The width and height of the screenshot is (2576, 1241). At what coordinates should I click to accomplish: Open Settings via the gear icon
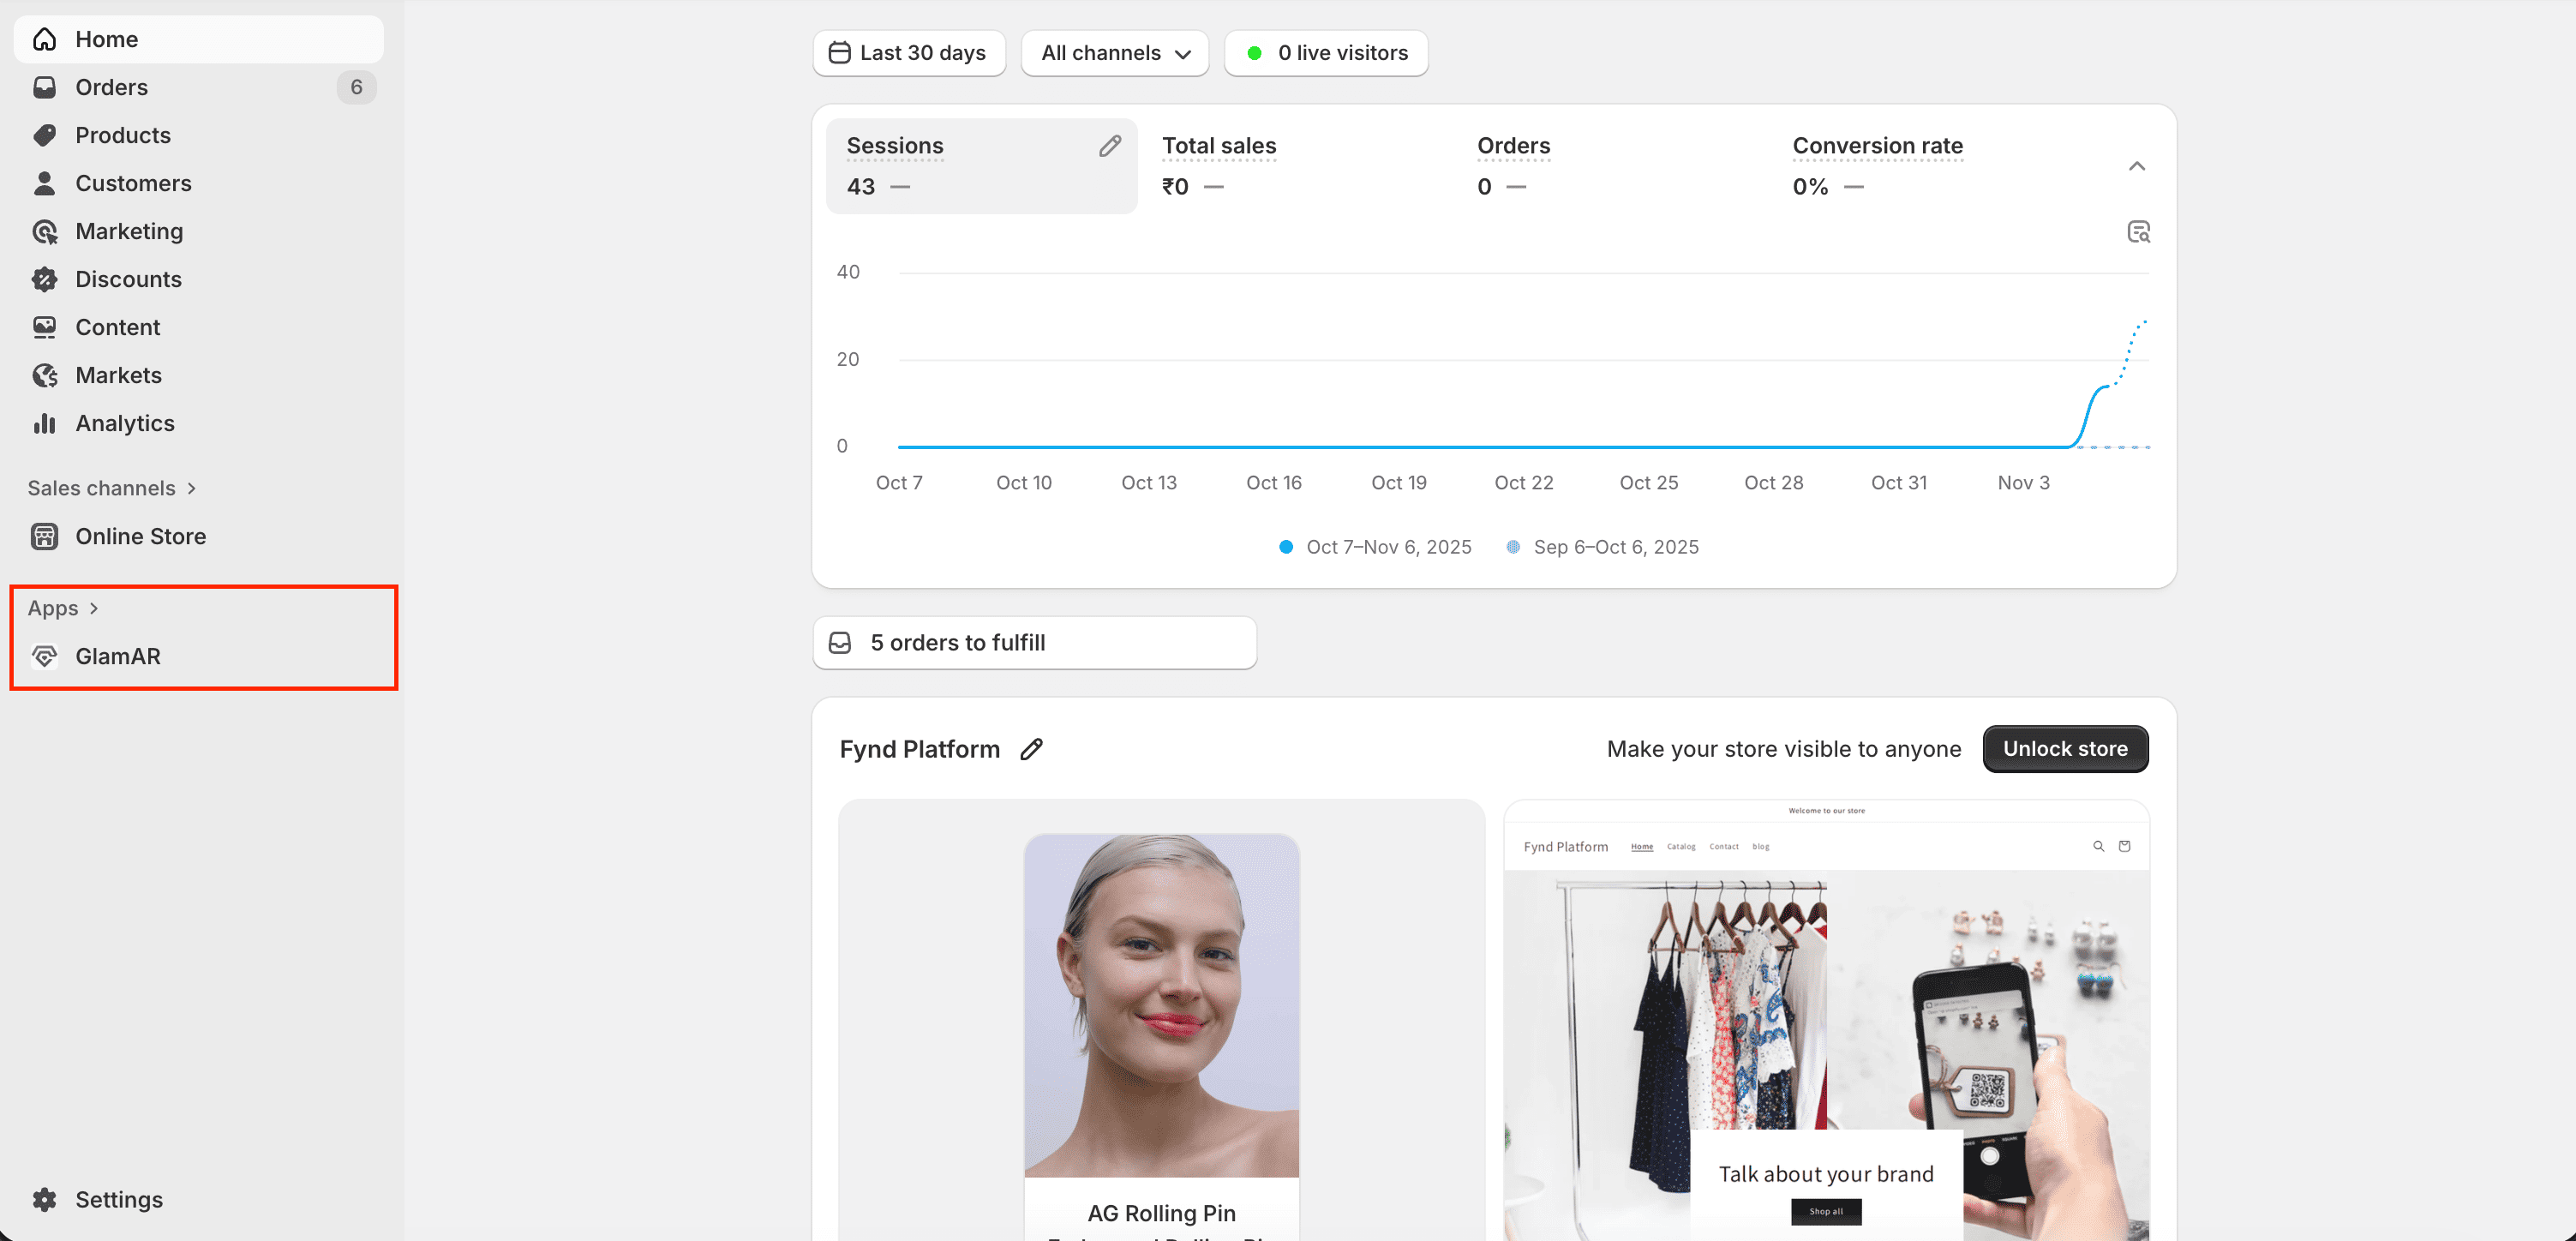tap(44, 1199)
